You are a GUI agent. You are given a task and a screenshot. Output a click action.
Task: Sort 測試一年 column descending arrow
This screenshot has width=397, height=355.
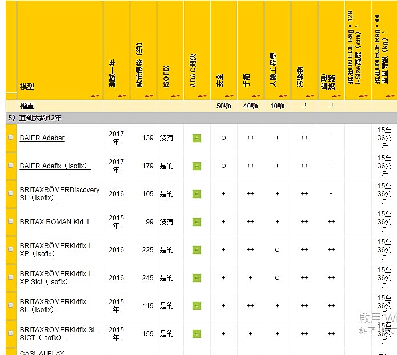[125, 96]
